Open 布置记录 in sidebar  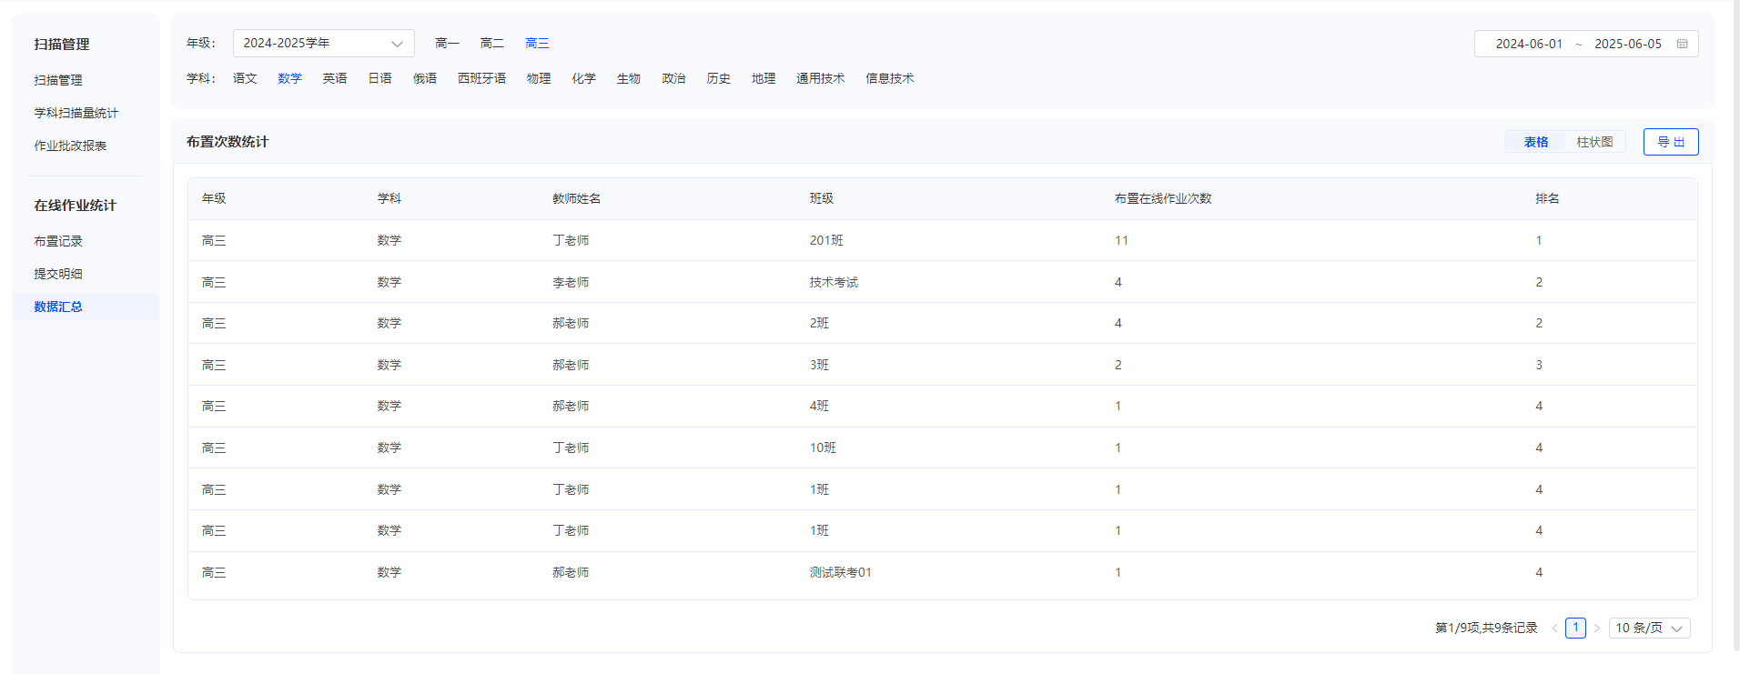tap(58, 241)
